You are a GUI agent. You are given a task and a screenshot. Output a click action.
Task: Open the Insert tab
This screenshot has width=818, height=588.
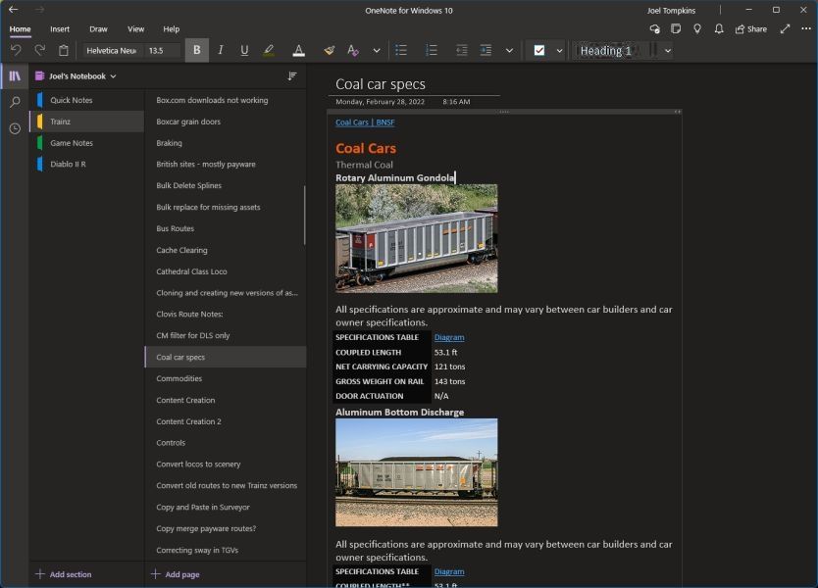pos(60,29)
